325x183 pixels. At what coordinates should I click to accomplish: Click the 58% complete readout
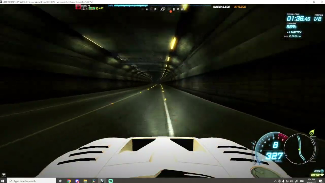[291, 27]
